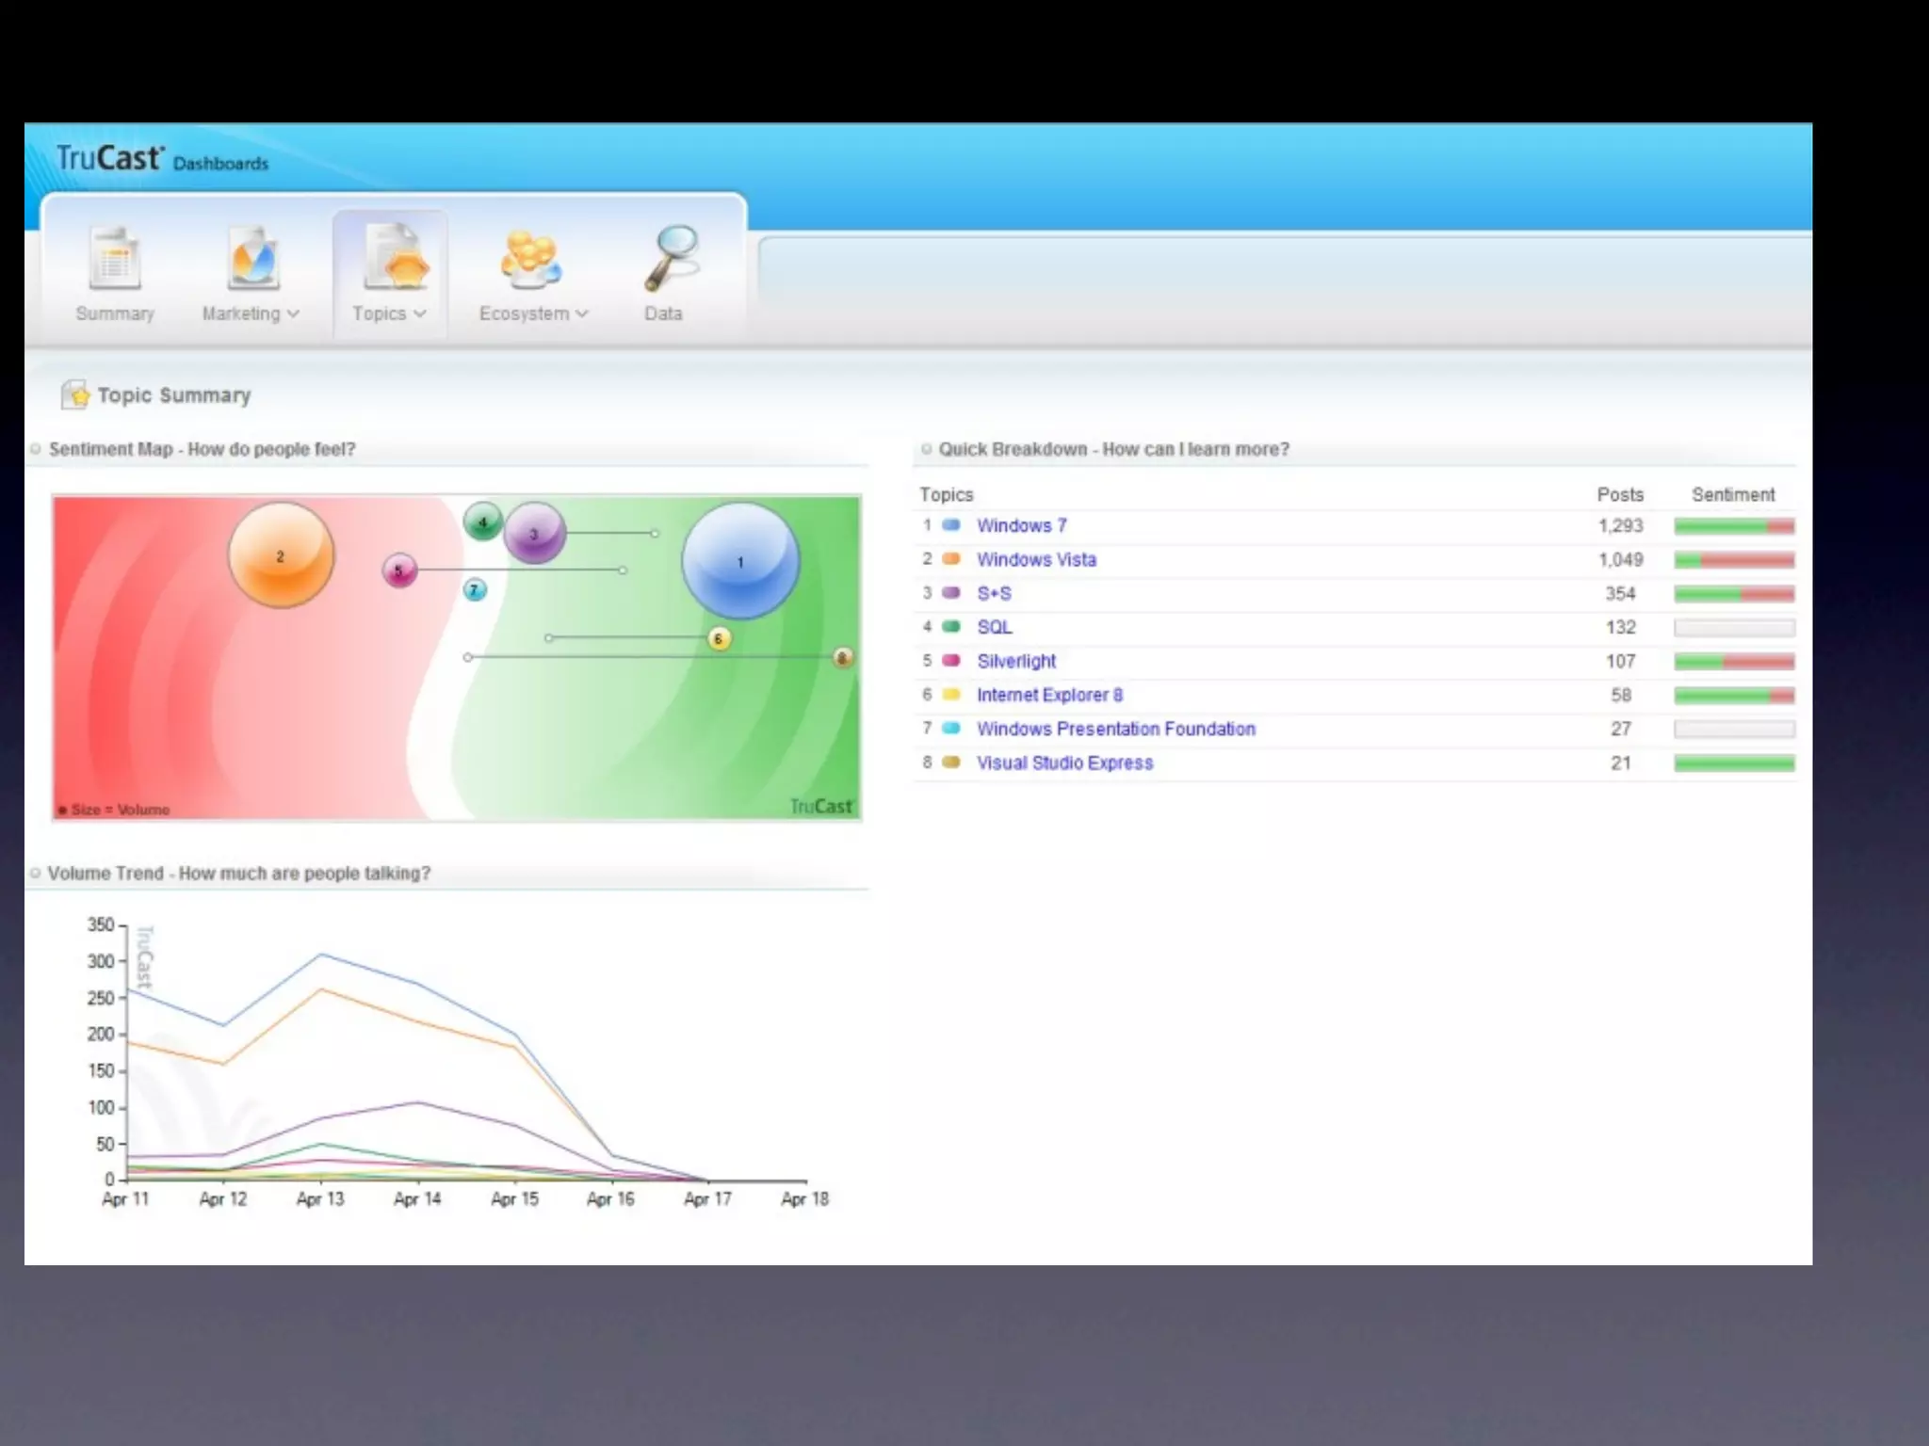Viewport: 1929px width, 1446px height.
Task: Click the Windows 7 sentiment bar
Action: click(x=1733, y=526)
